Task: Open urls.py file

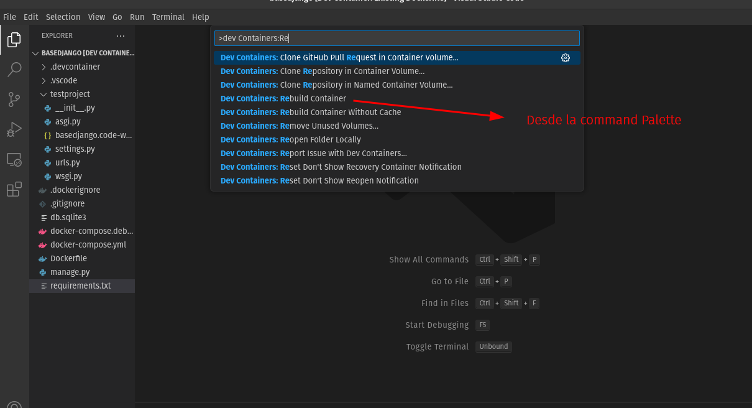Action: 82,162
